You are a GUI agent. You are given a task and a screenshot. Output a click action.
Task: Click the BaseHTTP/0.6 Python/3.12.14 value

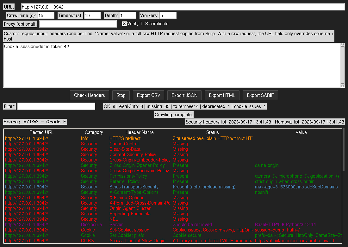[285, 225]
